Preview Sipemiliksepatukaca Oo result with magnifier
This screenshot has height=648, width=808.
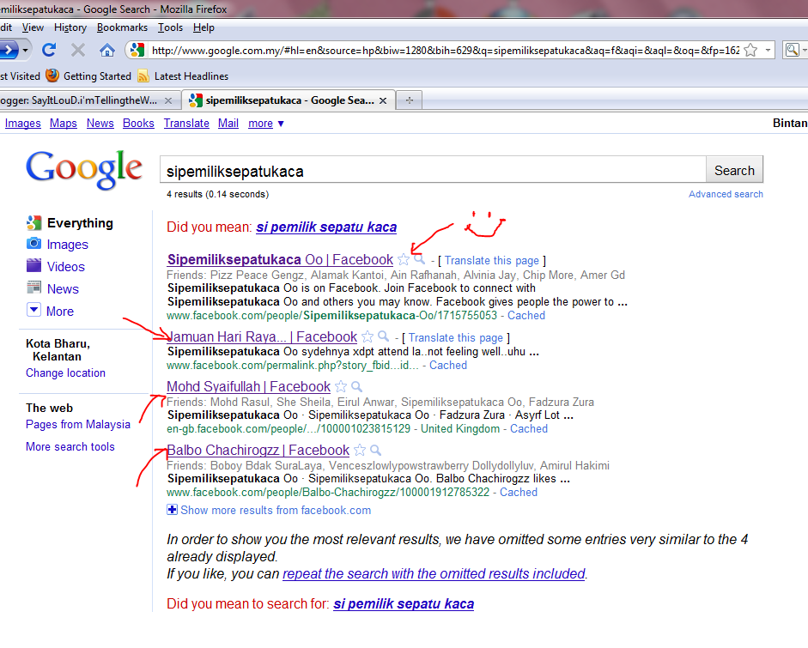point(420,259)
